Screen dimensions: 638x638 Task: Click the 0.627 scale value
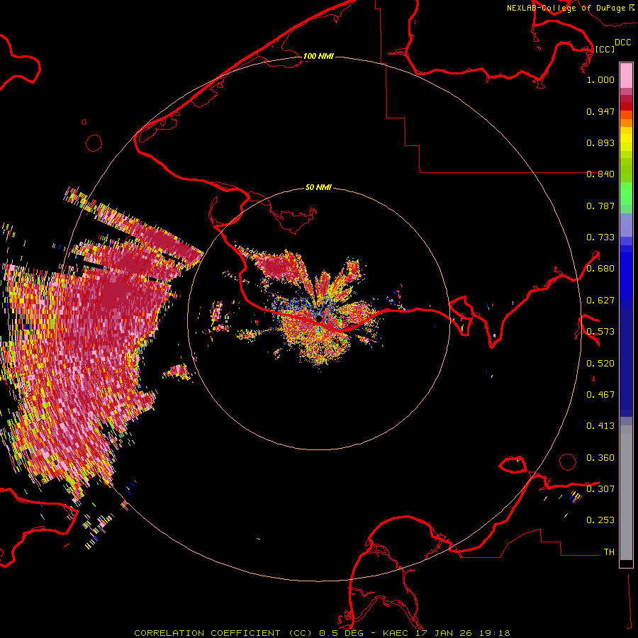click(600, 301)
